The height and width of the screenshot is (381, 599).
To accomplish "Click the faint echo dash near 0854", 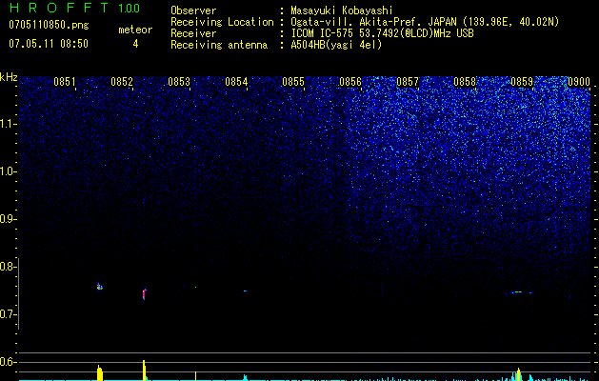I will tap(245, 291).
